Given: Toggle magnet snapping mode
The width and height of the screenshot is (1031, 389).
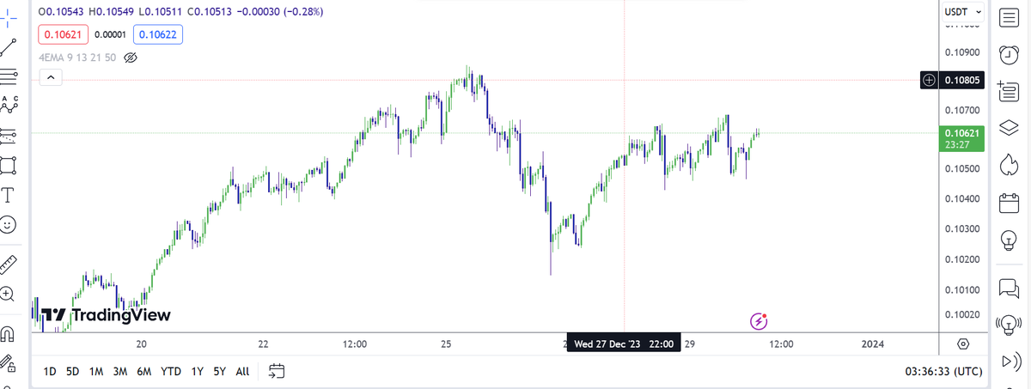Looking at the screenshot, I should point(9,332).
